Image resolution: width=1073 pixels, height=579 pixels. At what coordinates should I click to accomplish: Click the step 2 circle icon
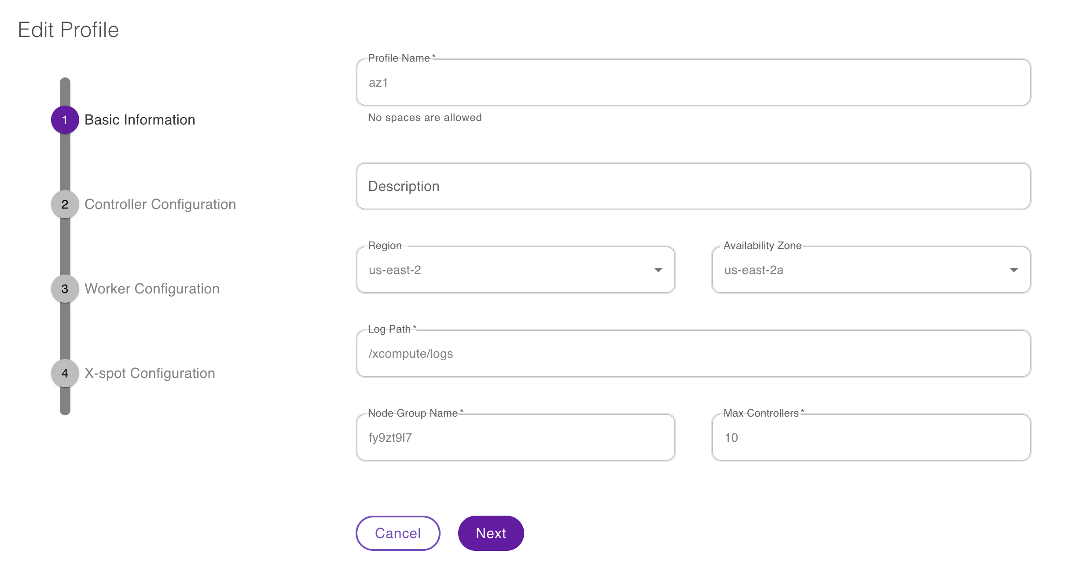(65, 204)
